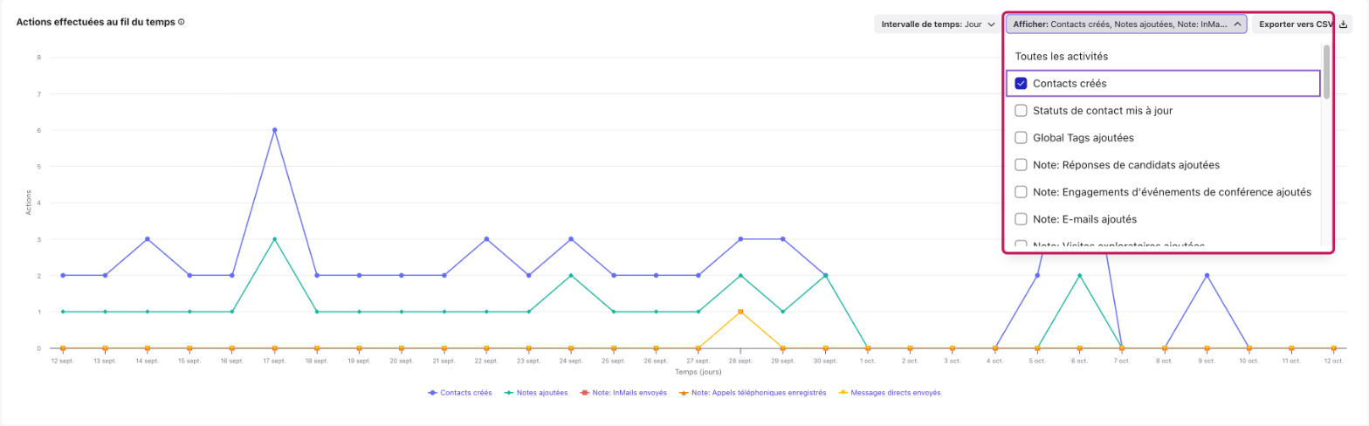Click the Note: InMails envoyés legend label

click(x=629, y=393)
